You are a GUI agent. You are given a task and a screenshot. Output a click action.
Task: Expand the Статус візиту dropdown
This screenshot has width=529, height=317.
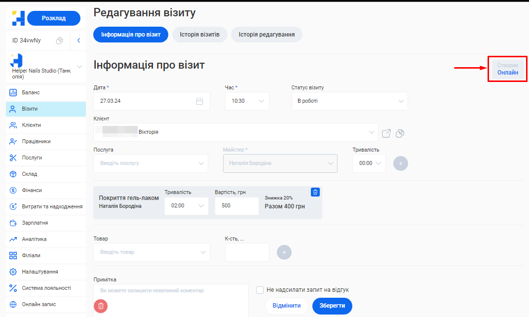pyautogui.click(x=349, y=101)
